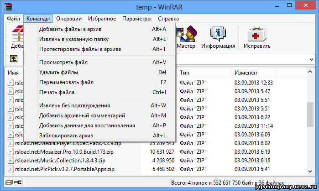Click the date 03.09.2013 6:09
The width and height of the screenshot is (319, 191).
click(x=252, y=135)
